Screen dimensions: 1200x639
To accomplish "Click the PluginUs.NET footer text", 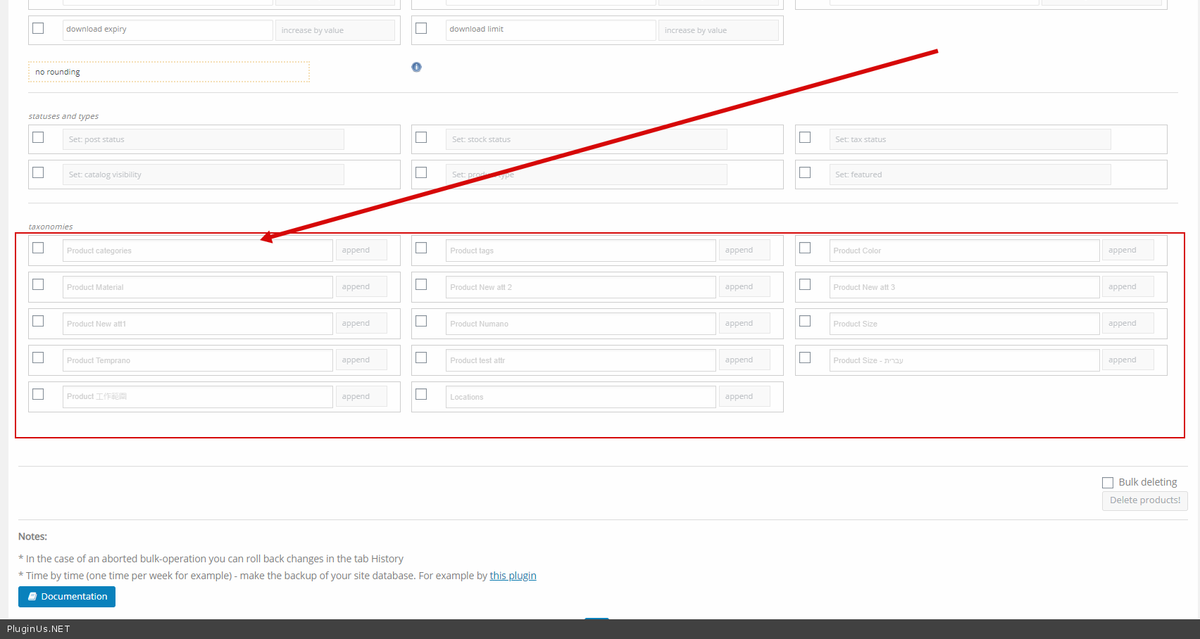I will pyautogui.click(x=39, y=629).
